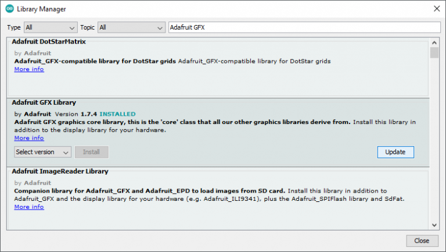Open the Type filter dropdown
The width and height of the screenshot is (446, 252).
tap(51, 27)
